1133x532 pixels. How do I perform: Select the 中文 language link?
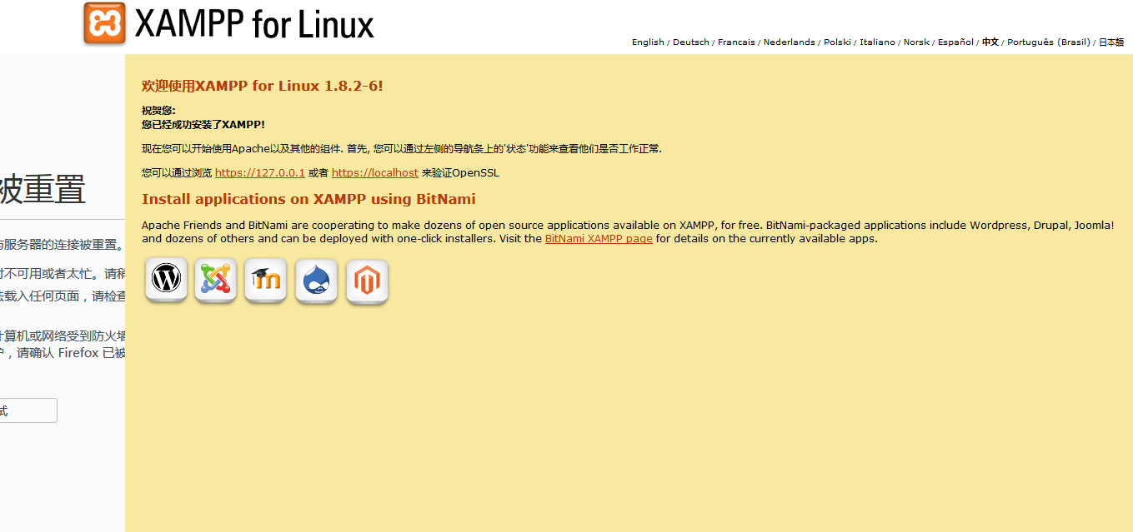click(990, 42)
